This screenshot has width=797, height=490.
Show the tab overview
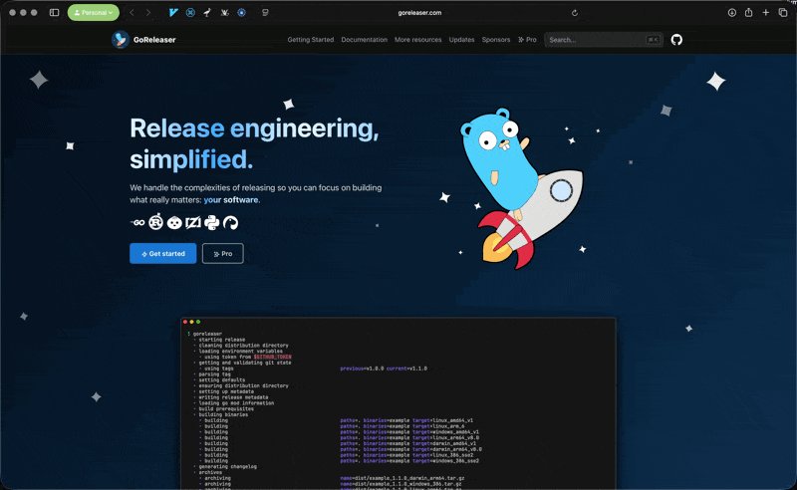click(x=783, y=13)
